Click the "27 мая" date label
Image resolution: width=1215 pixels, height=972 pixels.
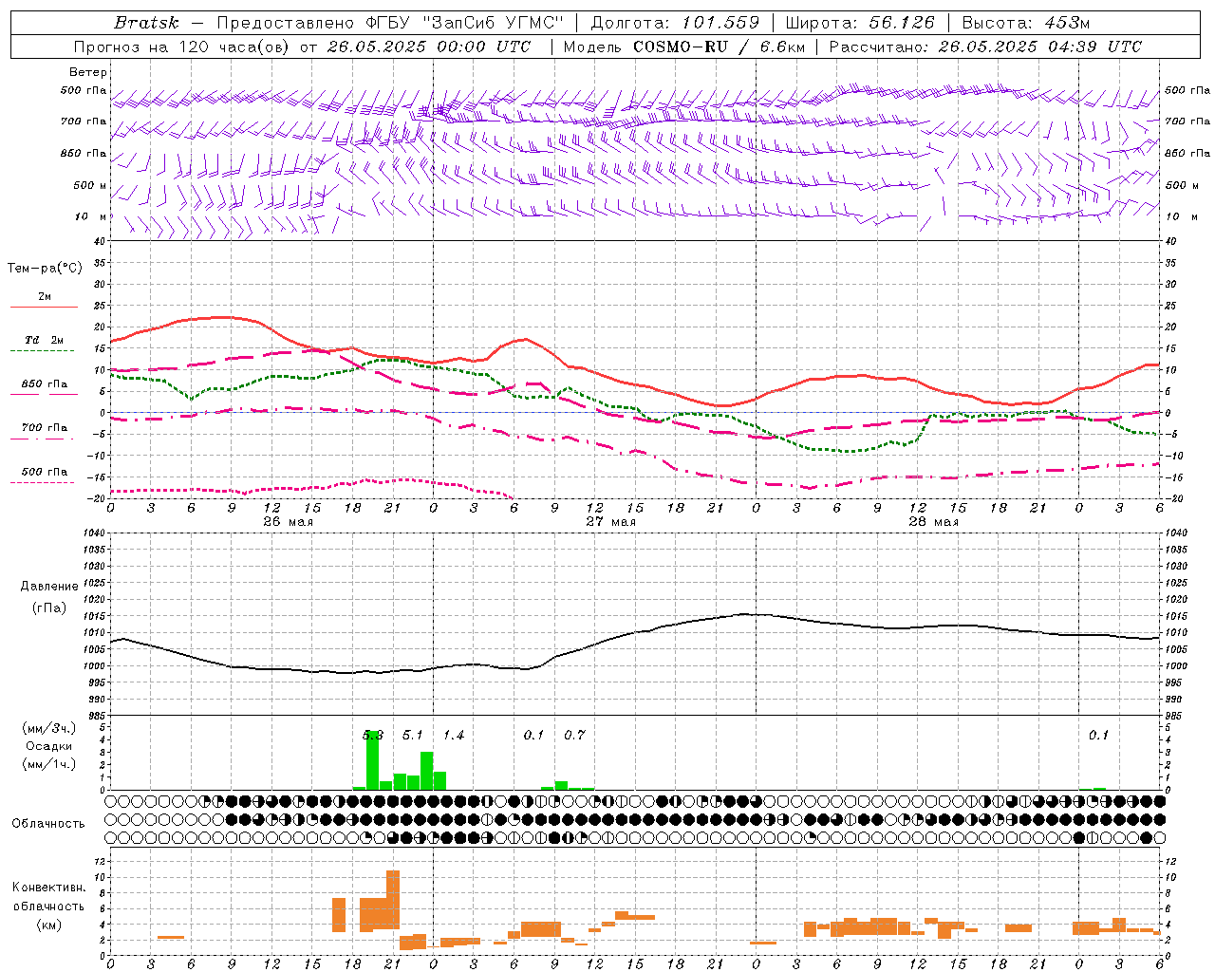[611, 522]
